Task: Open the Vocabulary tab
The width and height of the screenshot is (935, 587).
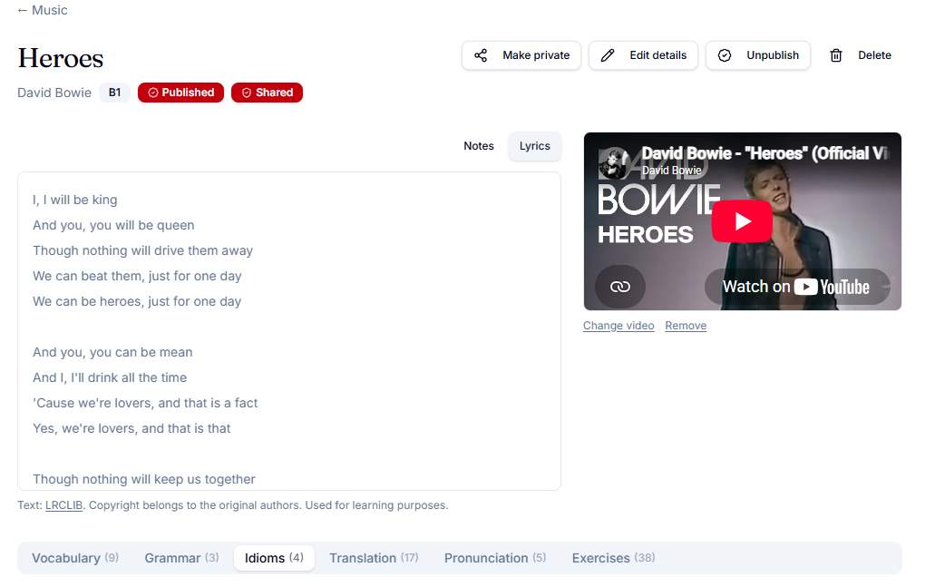Action: coord(75,558)
